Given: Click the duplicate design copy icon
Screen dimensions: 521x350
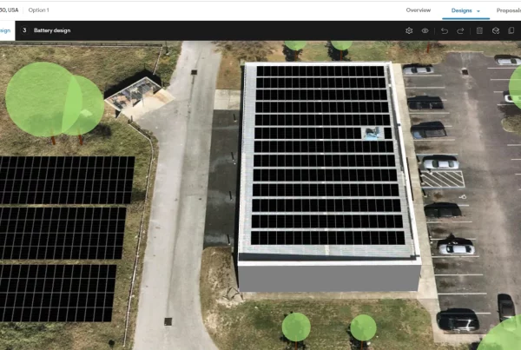Looking at the screenshot, I should coord(511,30).
